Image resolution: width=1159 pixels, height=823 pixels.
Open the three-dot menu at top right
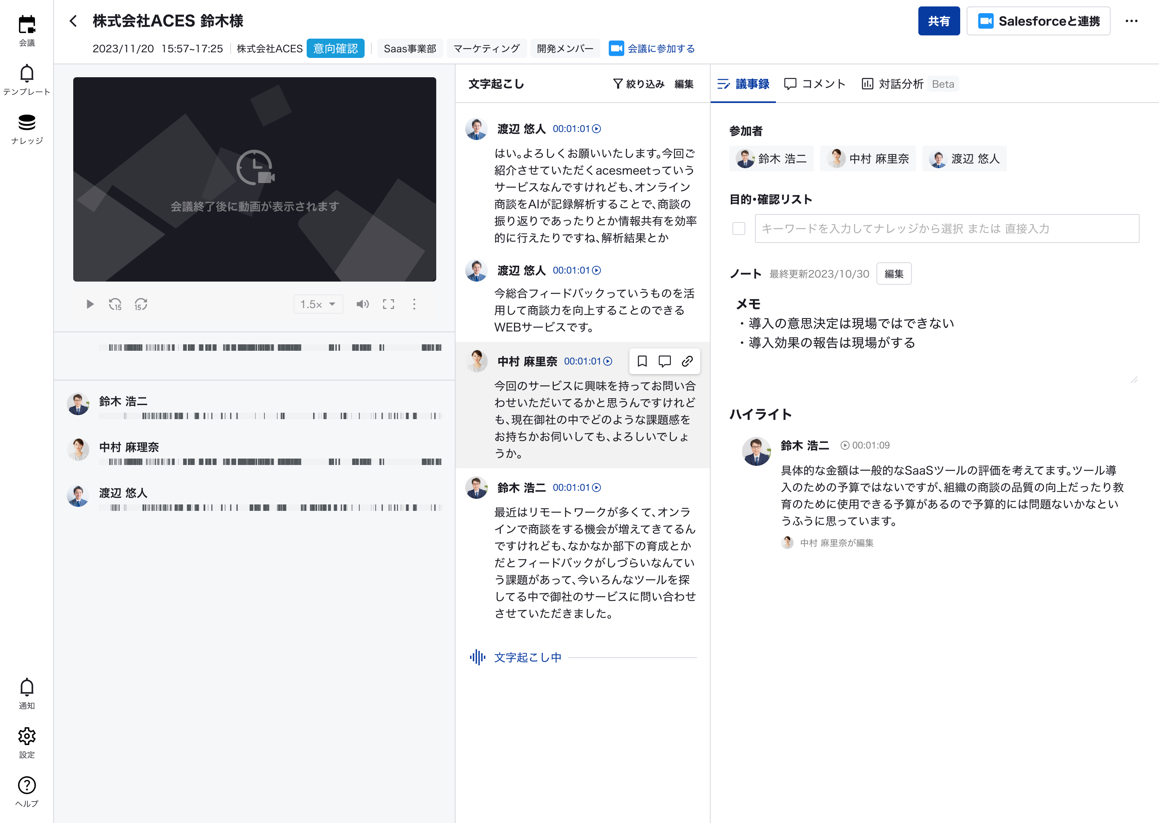pos(1131,21)
